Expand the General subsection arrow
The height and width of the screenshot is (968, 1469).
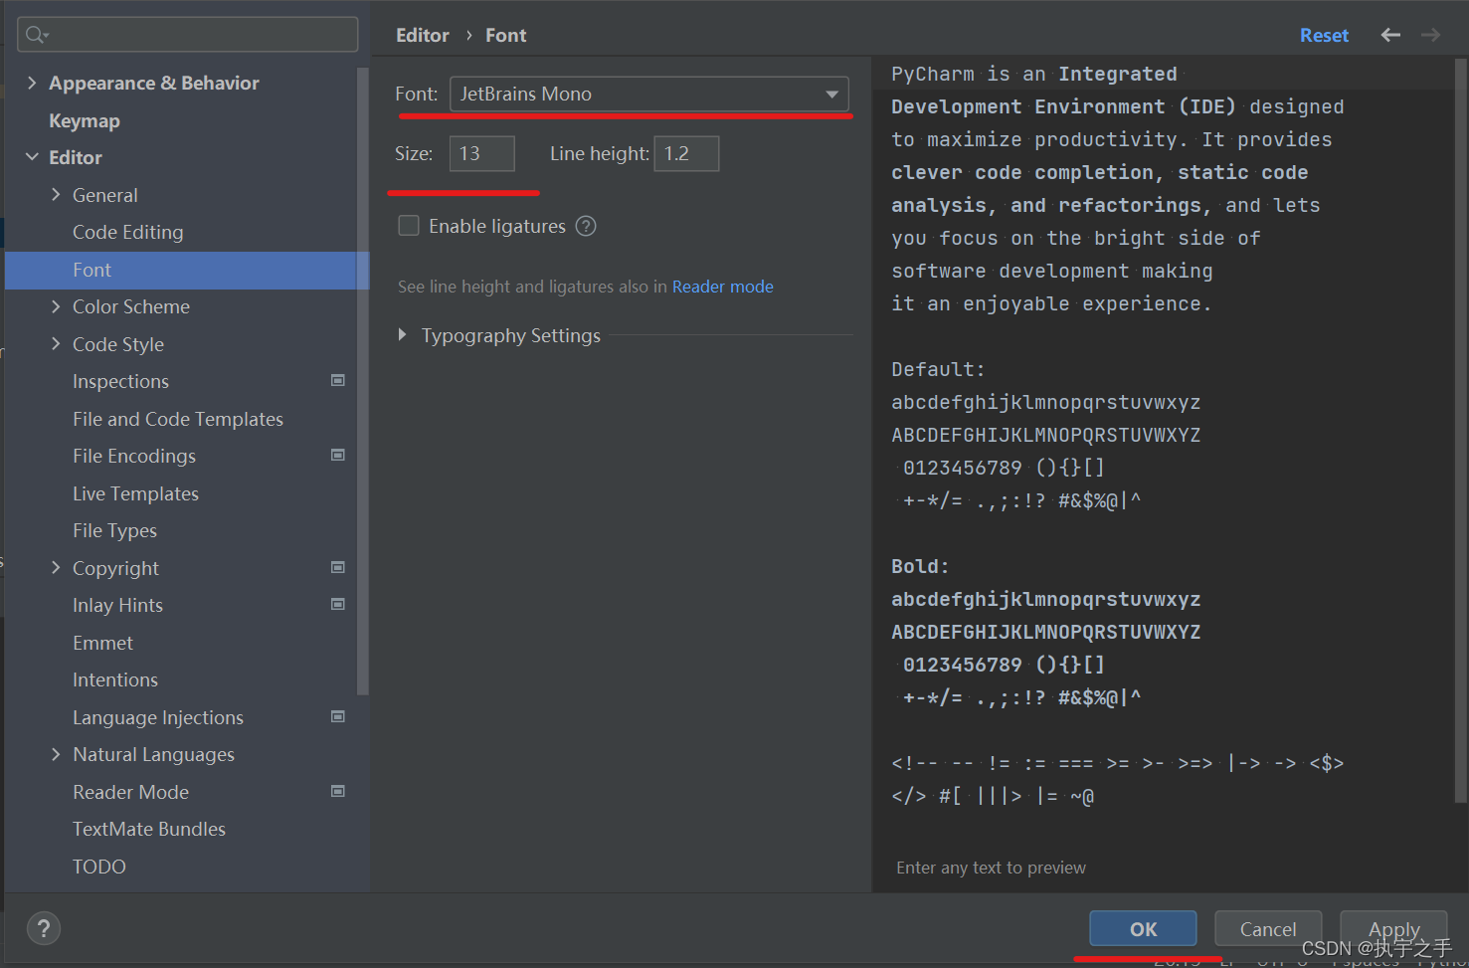[56, 195]
